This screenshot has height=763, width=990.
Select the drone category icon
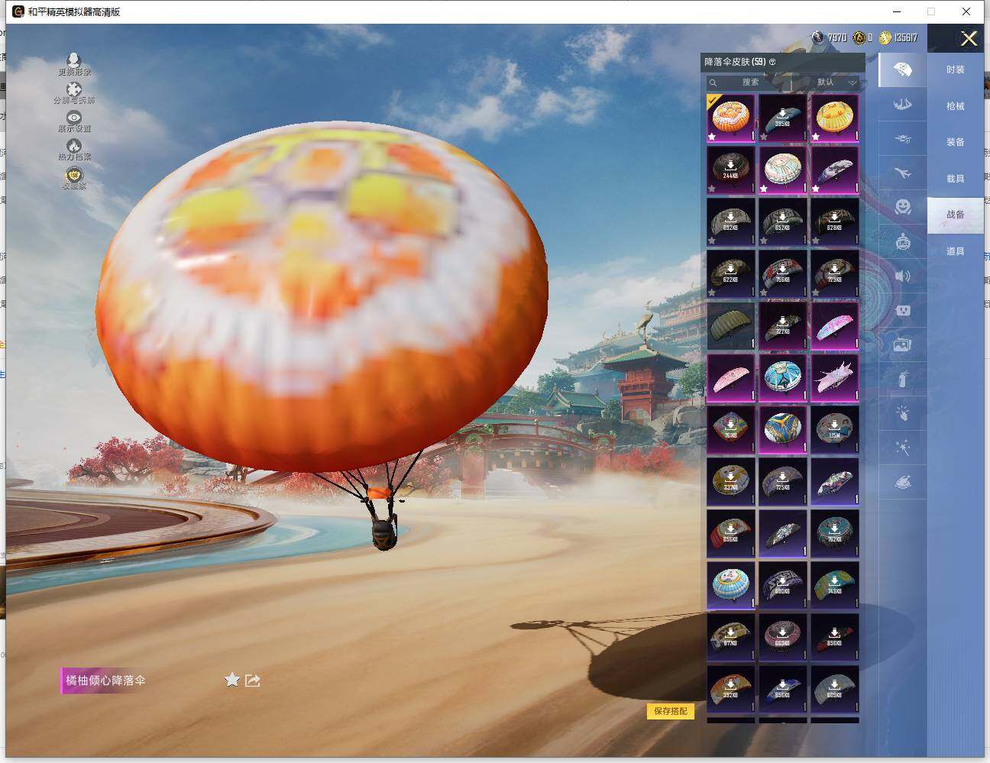click(902, 139)
